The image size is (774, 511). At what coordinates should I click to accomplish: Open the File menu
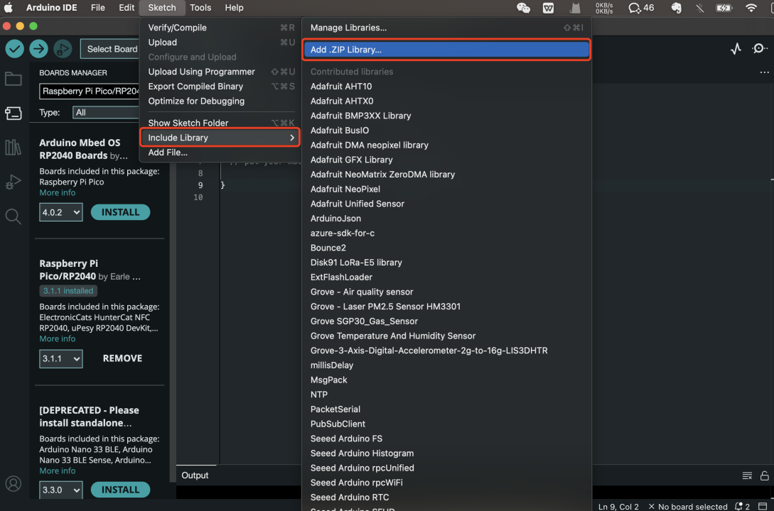[98, 7]
